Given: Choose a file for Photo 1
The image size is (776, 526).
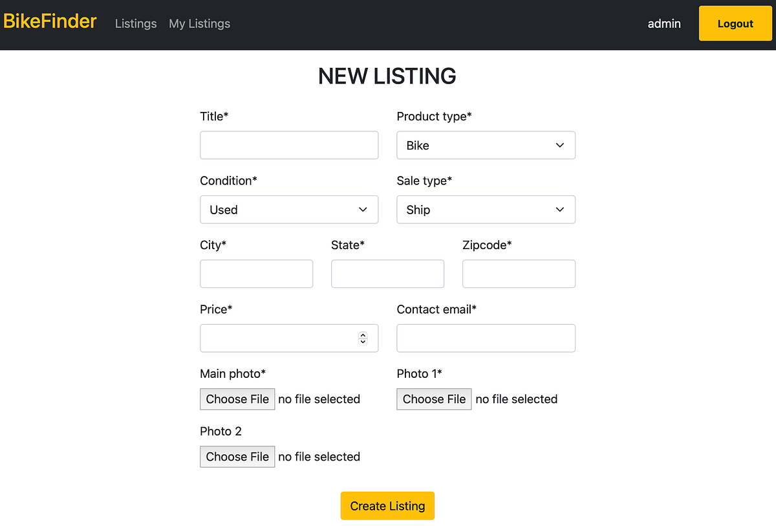Looking at the screenshot, I should [x=434, y=399].
